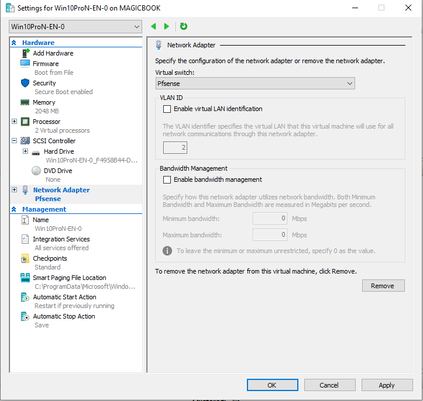This screenshot has width=423, height=401.
Task: Click '2048 MB' memory value
Action: pos(47,111)
